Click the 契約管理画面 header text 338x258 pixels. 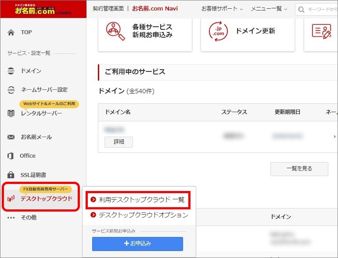coord(108,9)
